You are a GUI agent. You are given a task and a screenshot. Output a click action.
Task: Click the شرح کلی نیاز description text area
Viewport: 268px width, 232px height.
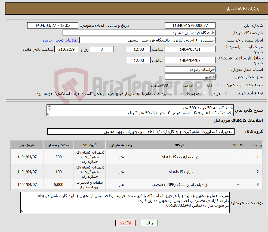140,110
